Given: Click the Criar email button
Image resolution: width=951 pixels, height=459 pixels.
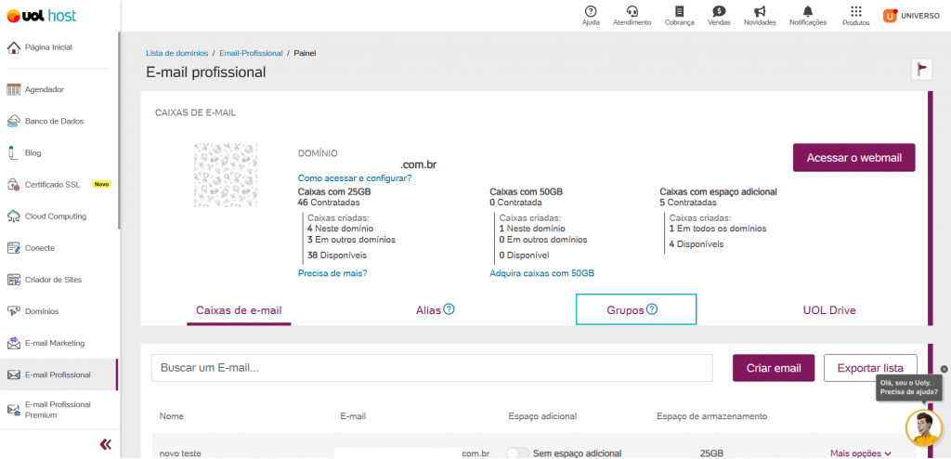Looking at the screenshot, I should [x=774, y=368].
